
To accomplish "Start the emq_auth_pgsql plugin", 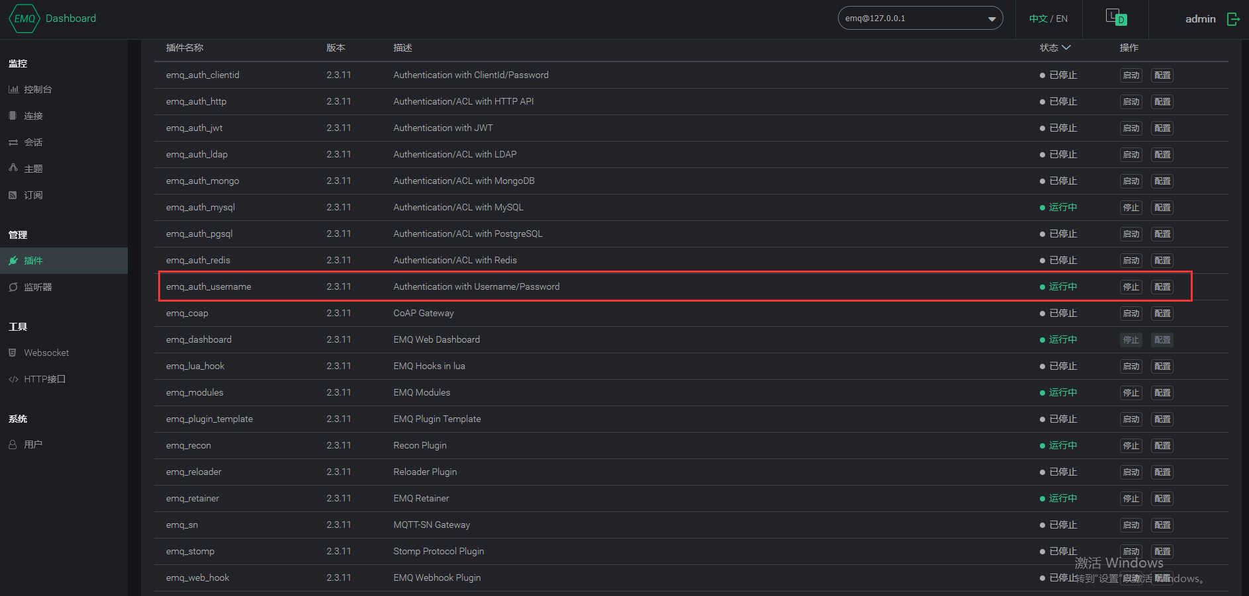I will pos(1131,234).
